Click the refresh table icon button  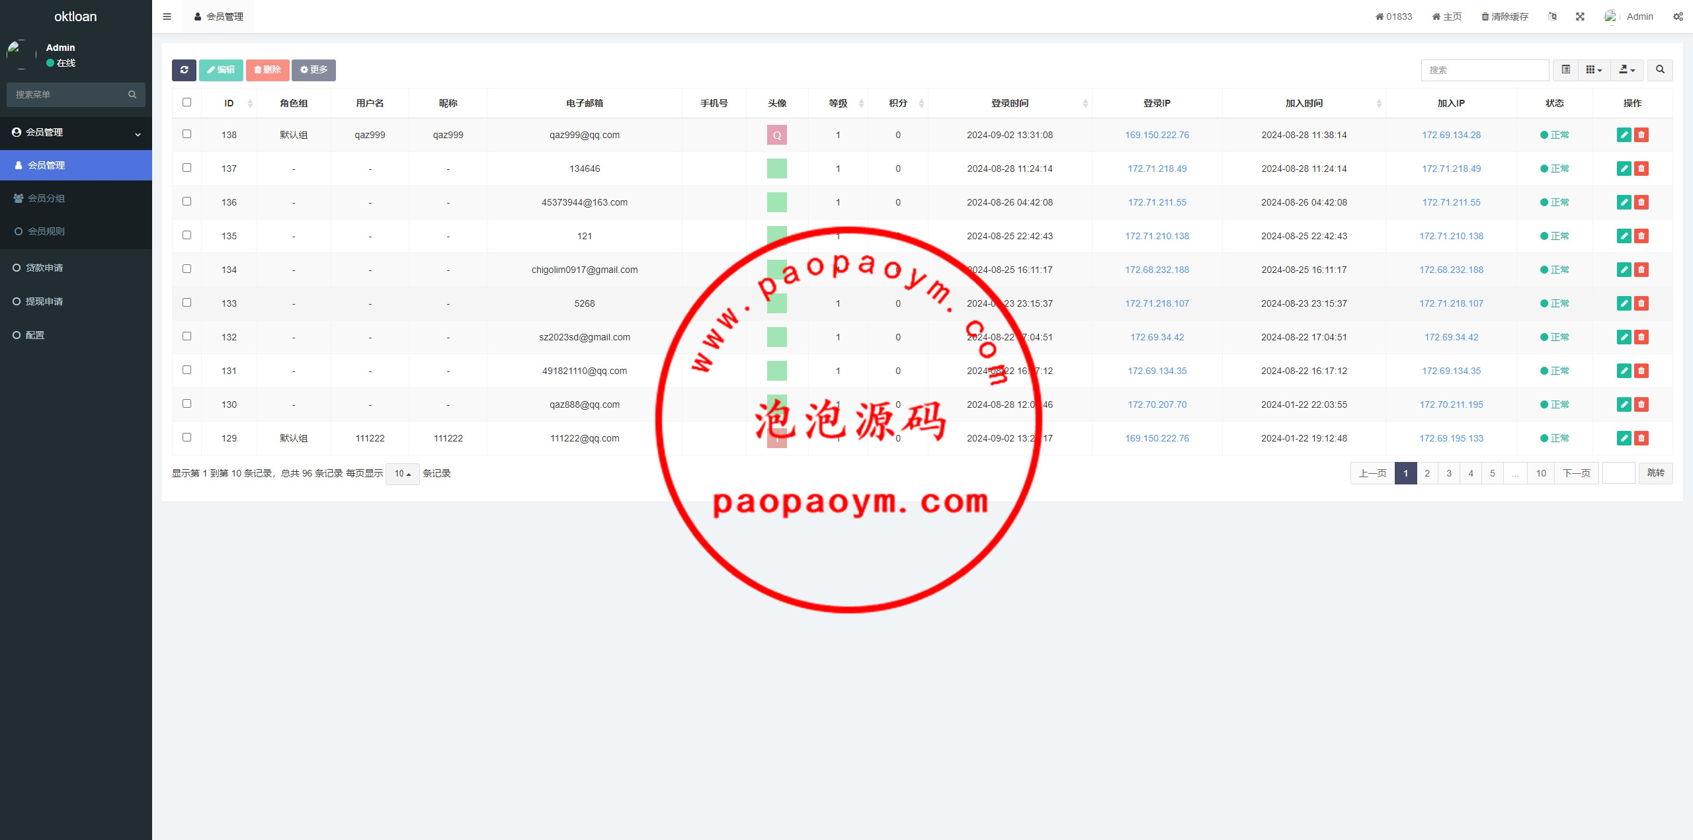pyautogui.click(x=184, y=70)
